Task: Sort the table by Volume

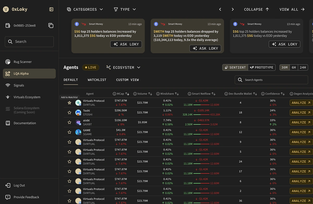Action: 150,94
